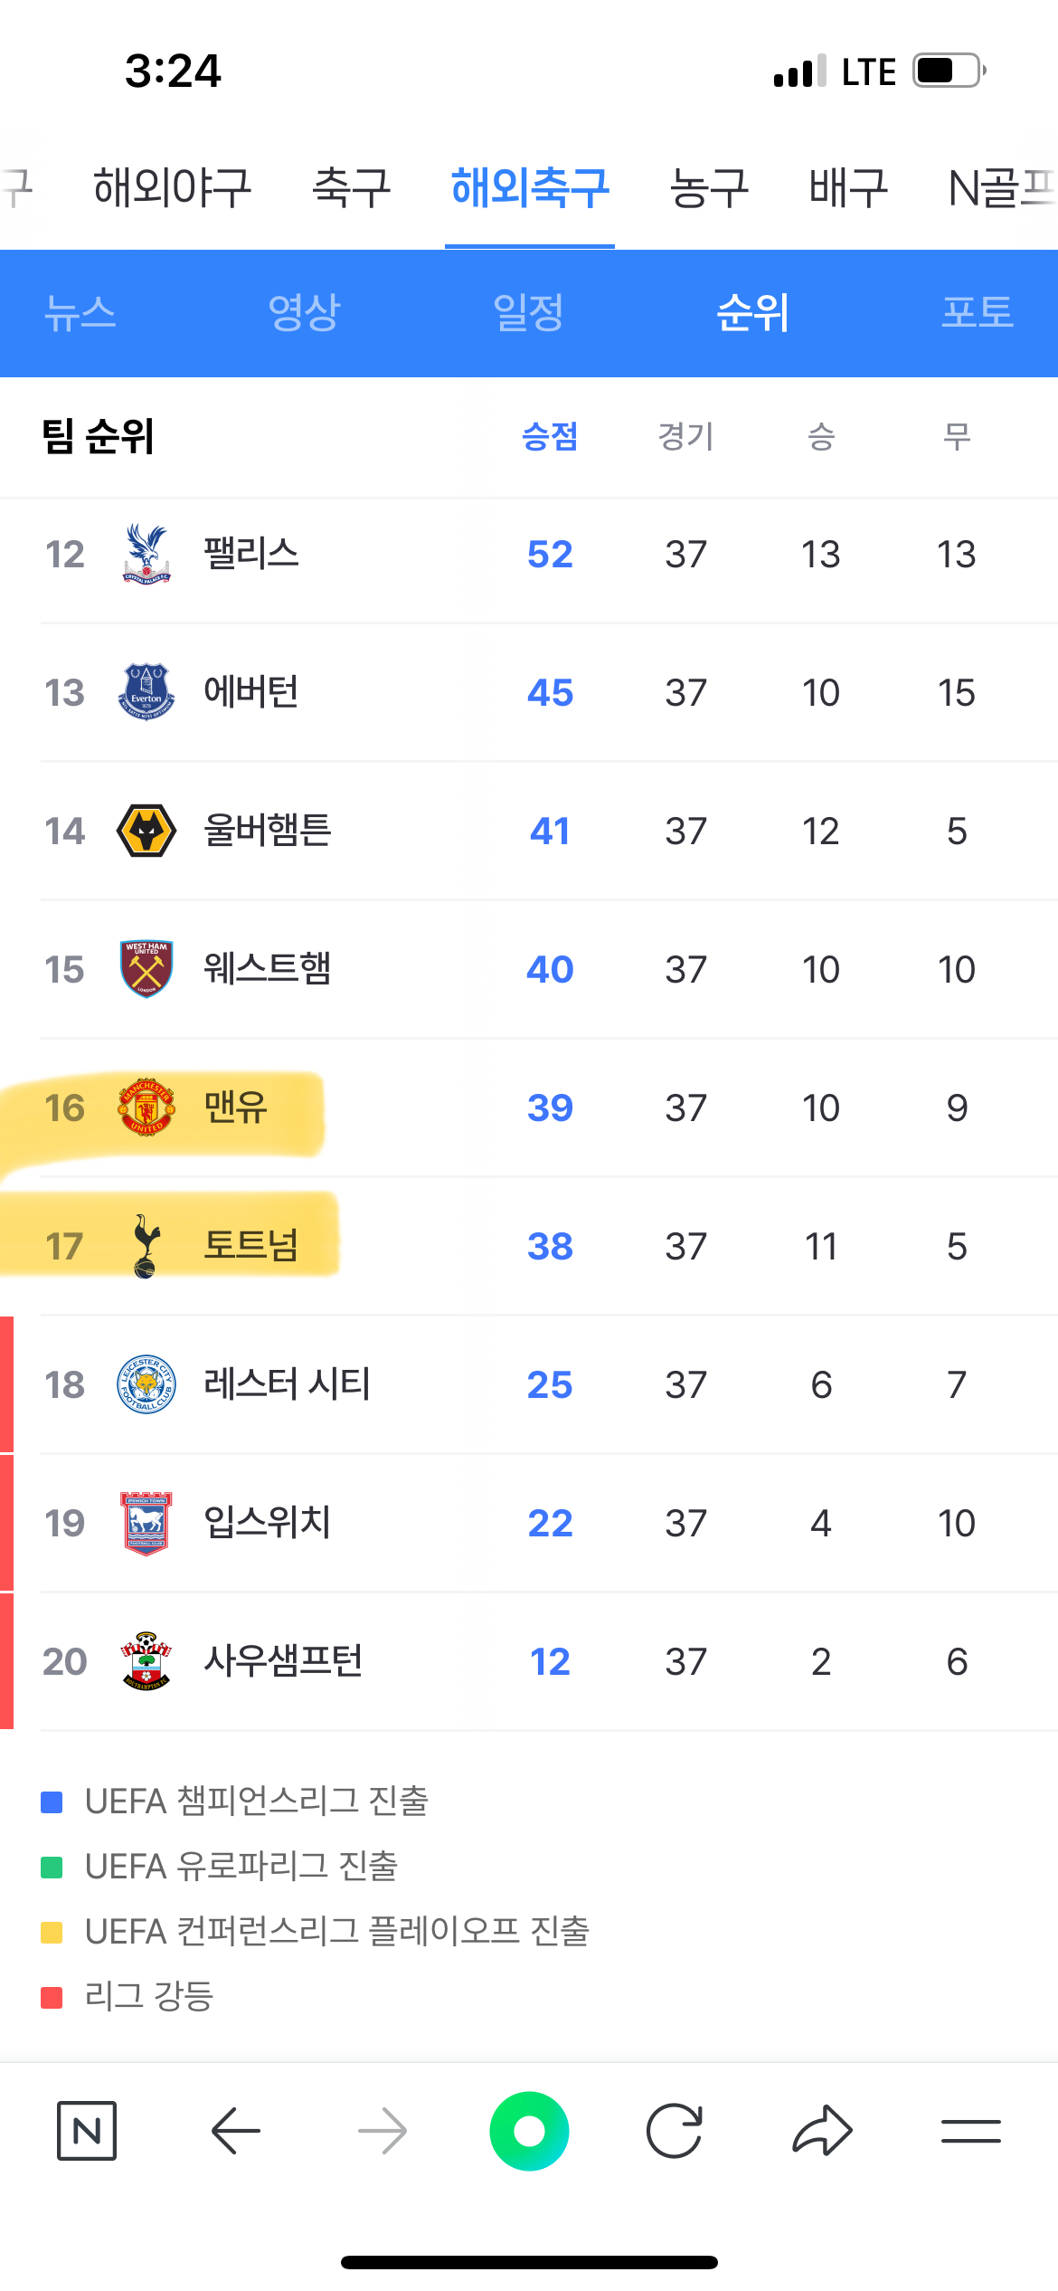Viewport: 1058px width, 2291px height.
Task: Switch to the 뉴스 tab
Action: click(x=80, y=312)
